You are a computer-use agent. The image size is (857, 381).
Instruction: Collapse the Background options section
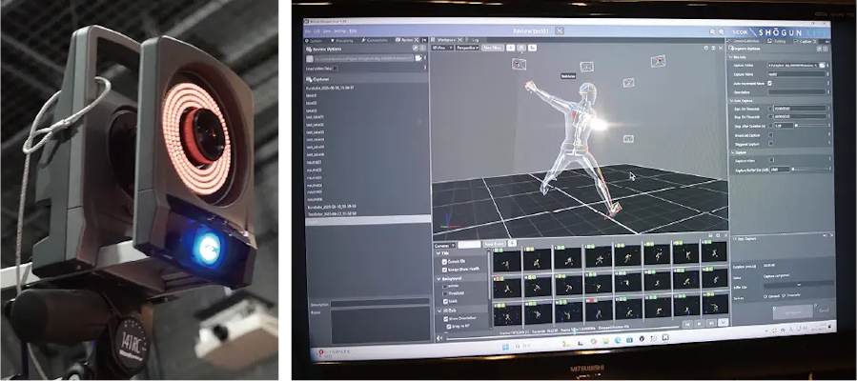tap(437, 277)
